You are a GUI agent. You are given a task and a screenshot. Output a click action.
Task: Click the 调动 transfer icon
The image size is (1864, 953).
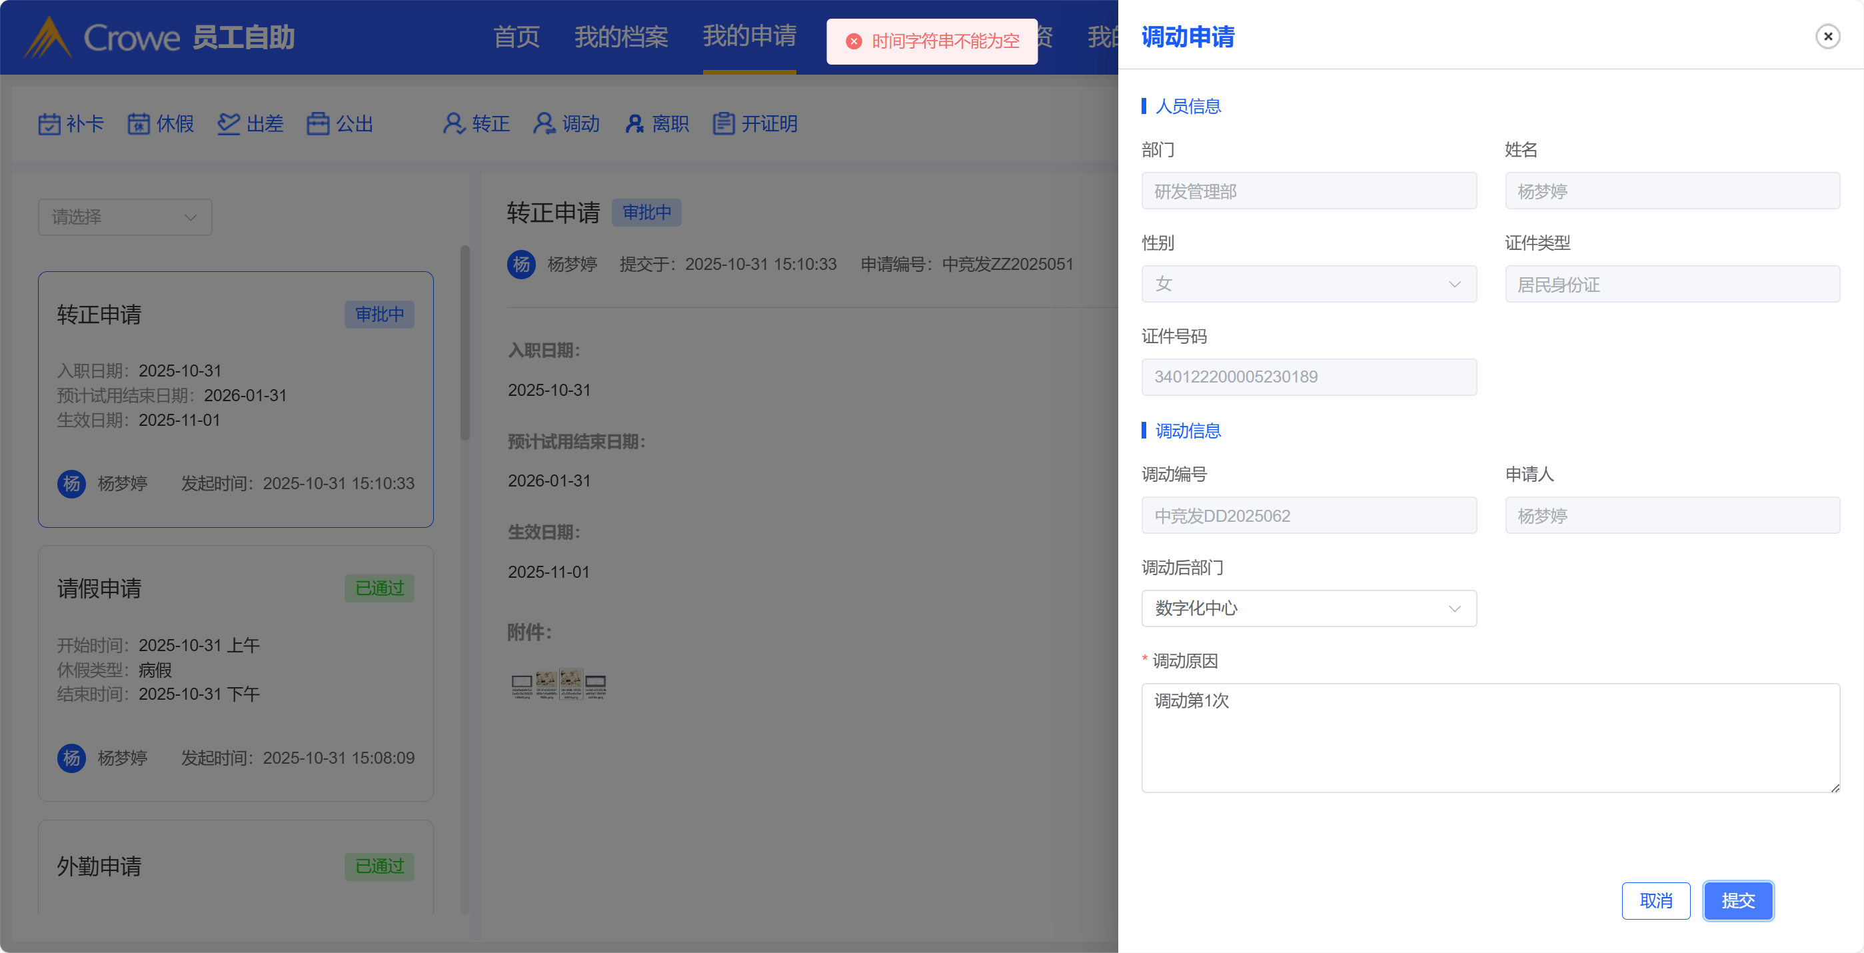point(544,124)
